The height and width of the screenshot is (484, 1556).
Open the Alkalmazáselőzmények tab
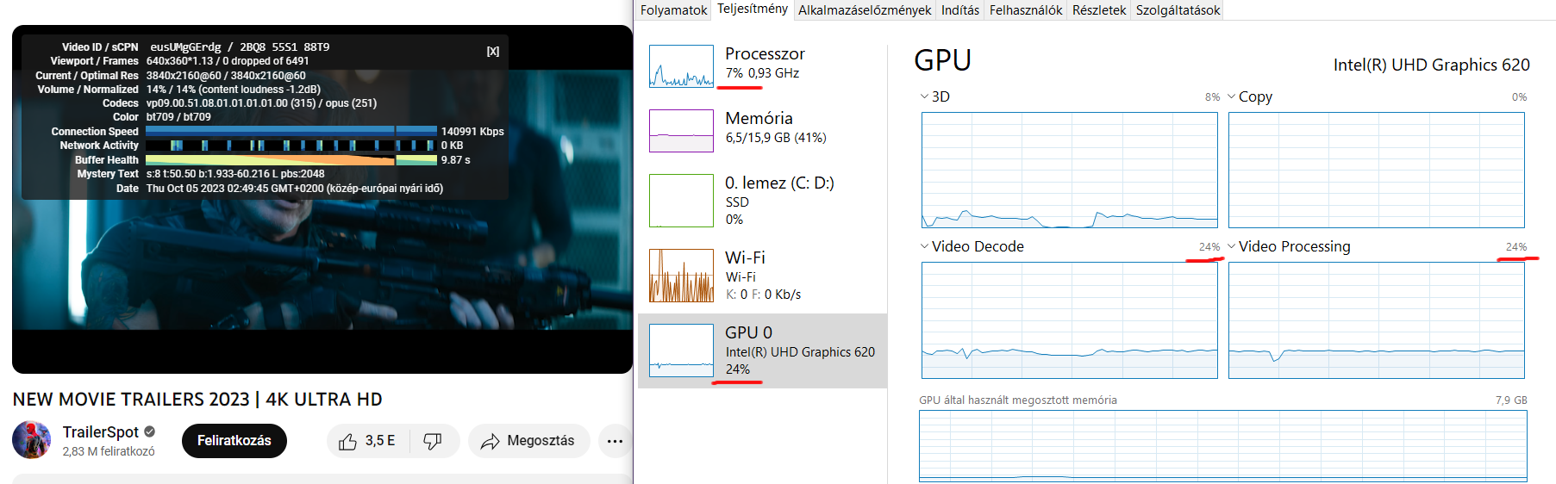[865, 10]
